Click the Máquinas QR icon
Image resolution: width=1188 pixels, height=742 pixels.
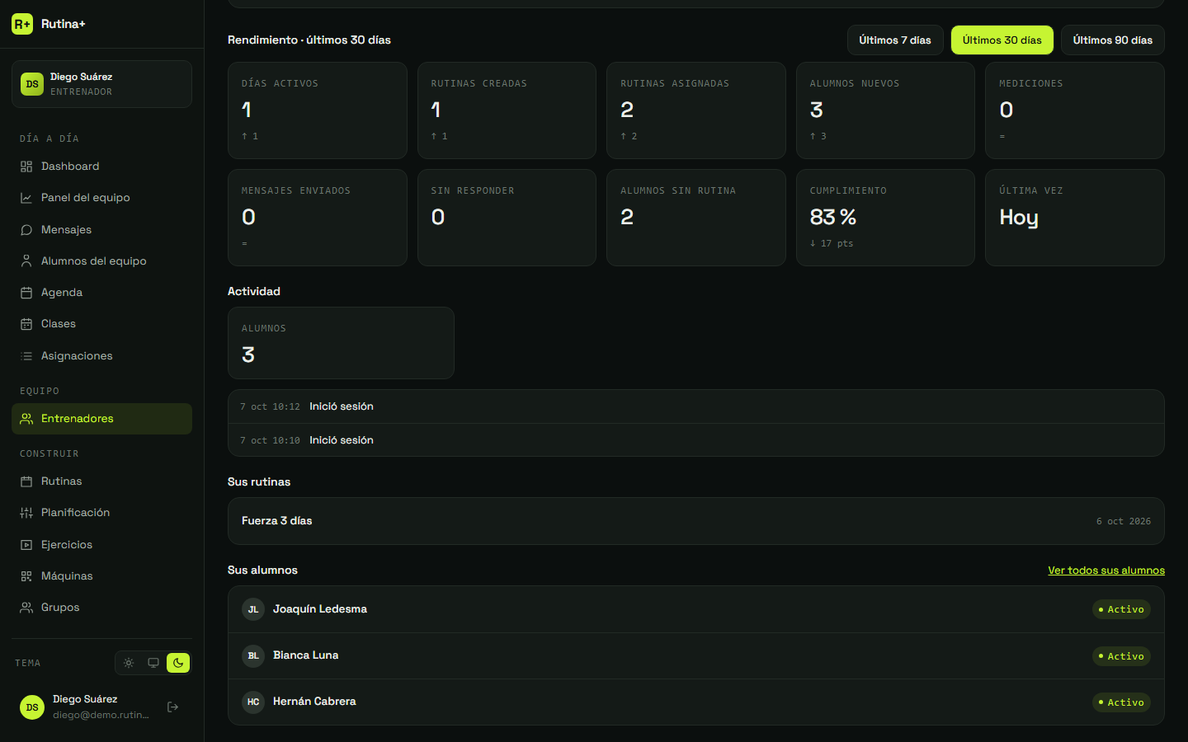pyautogui.click(x=26, y=576)
